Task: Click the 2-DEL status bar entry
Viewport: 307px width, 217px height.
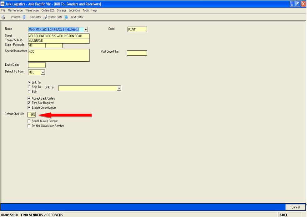Action: click(x=284, y=215)
